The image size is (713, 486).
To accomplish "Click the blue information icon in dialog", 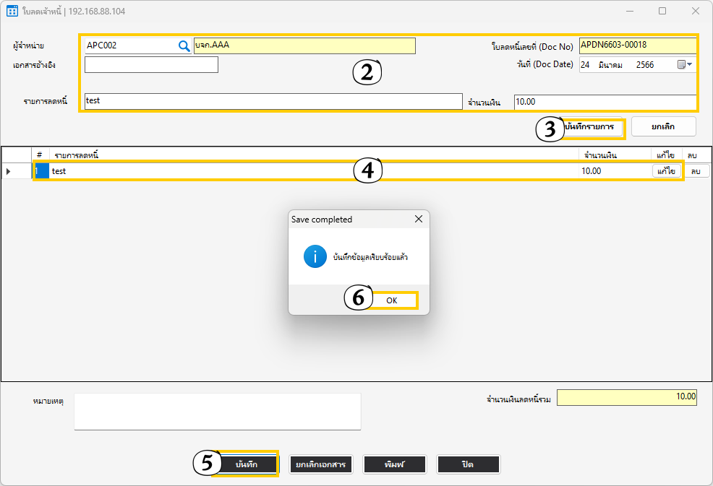I will [x=315, y=256].
